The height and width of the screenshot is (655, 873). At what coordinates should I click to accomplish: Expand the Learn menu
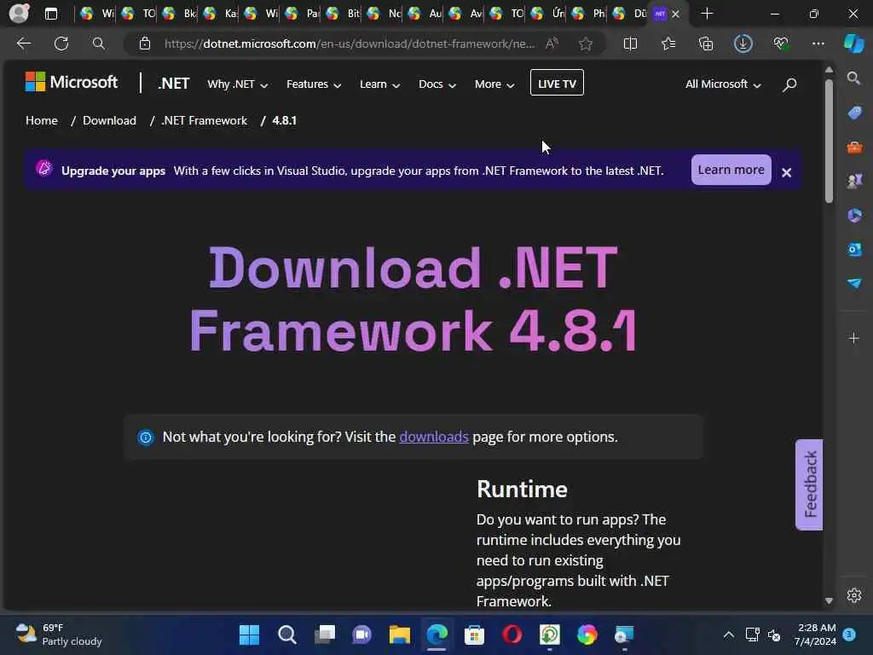pyautogui.click(x=379, y=84)
